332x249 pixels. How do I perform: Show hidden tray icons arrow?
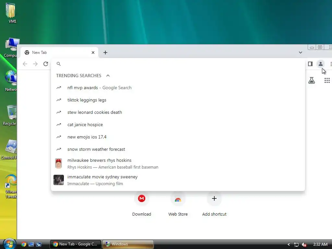(288, 244)
